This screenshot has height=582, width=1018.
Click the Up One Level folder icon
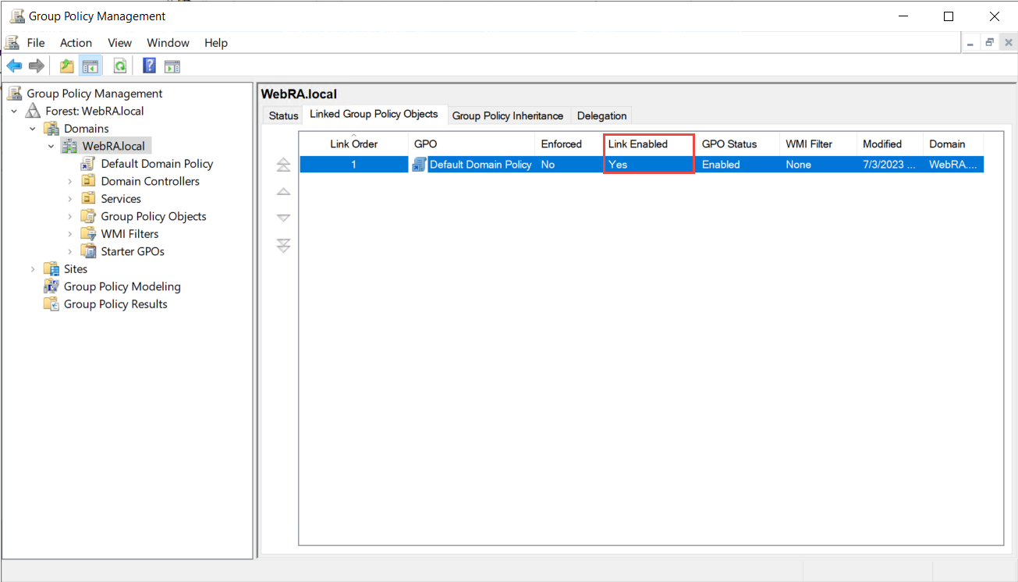pyautogui.click(x=67, y=66)
